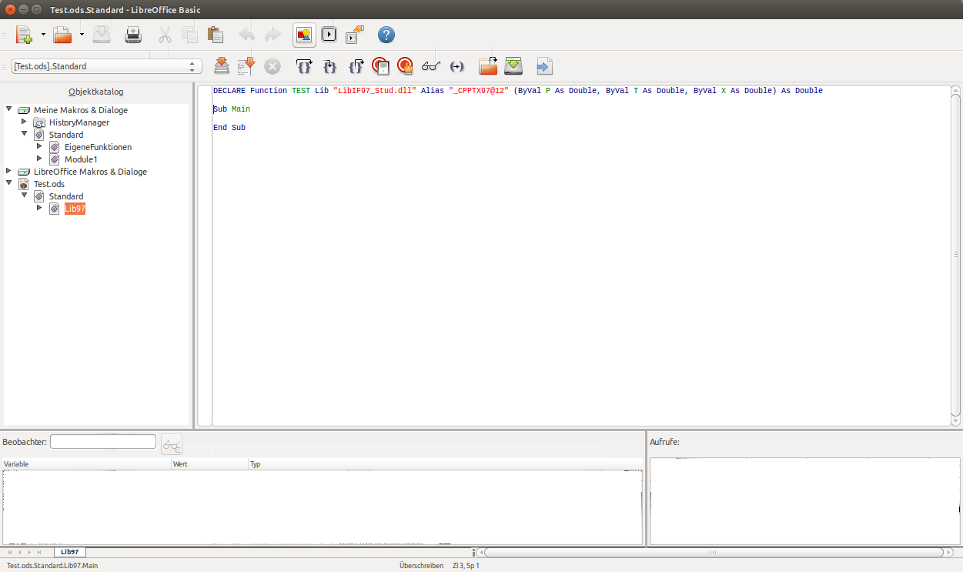
Task: Expand the Module1 node
Action: pyautogui.click(x=39, y=159)
